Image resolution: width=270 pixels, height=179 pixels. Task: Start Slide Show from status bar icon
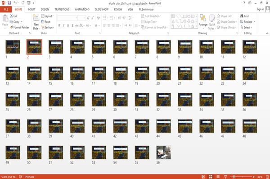tap(225, 177)
